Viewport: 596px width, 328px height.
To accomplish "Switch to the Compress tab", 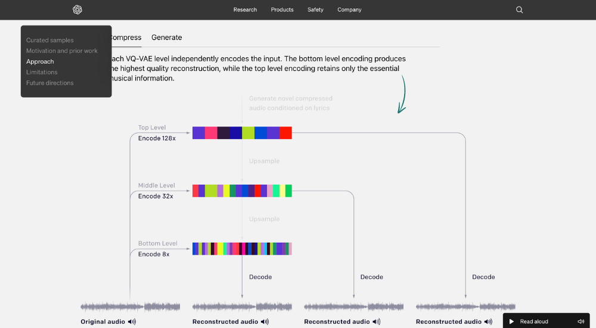I will click(x=126, y=38).
